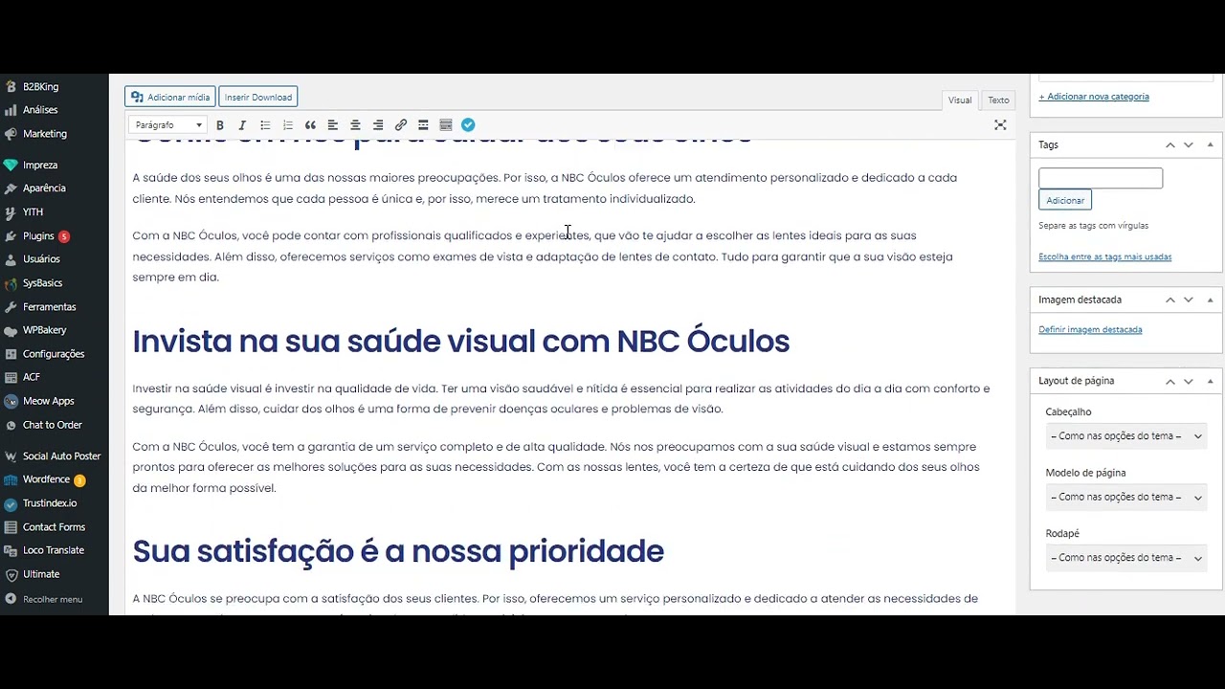This screenshot has width=1225, height=689.
Task: Enable distraction-free fullscreen mode
Action: 1000,125
